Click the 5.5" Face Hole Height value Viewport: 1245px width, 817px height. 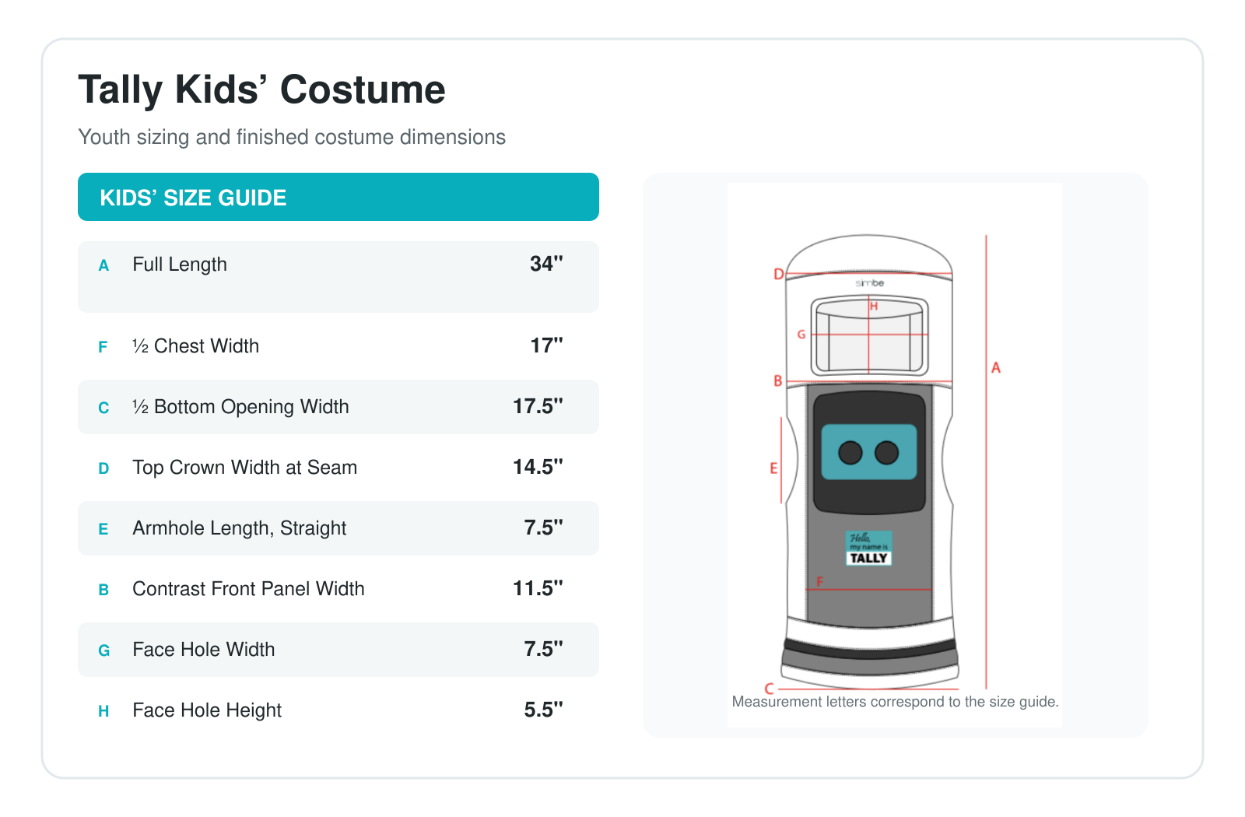[543, 710]
